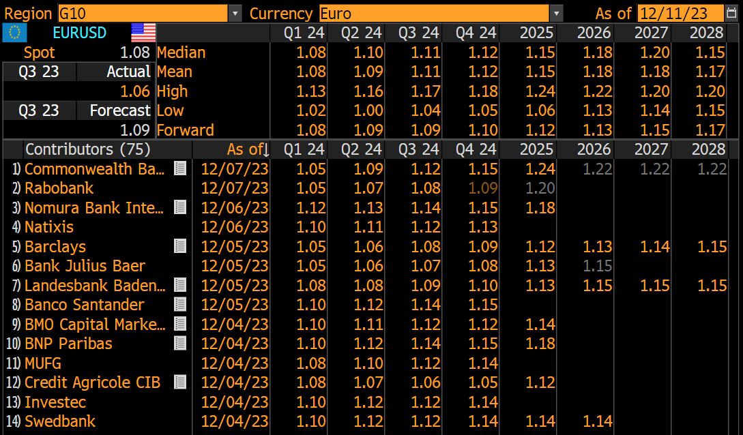The image size is (743, 435).
Task: Click Nomura Q1 24 forecast 1.12
Action: point(311,207)
